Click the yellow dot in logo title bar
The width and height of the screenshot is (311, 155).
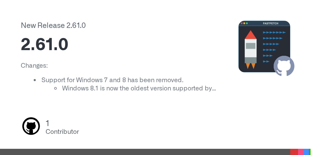coord(244,23)
